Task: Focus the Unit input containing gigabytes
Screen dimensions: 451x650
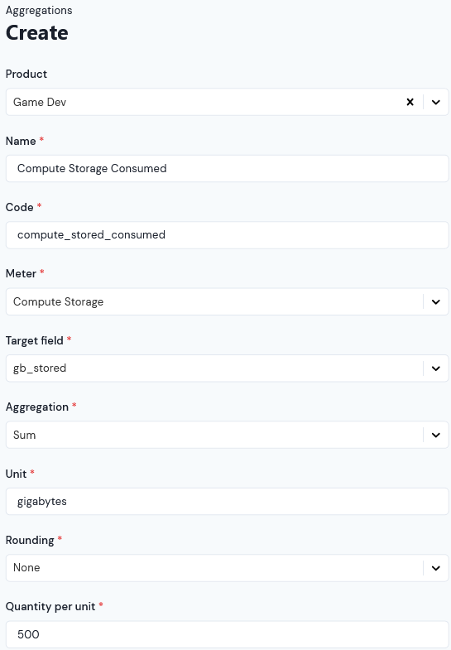Action: 227,501
